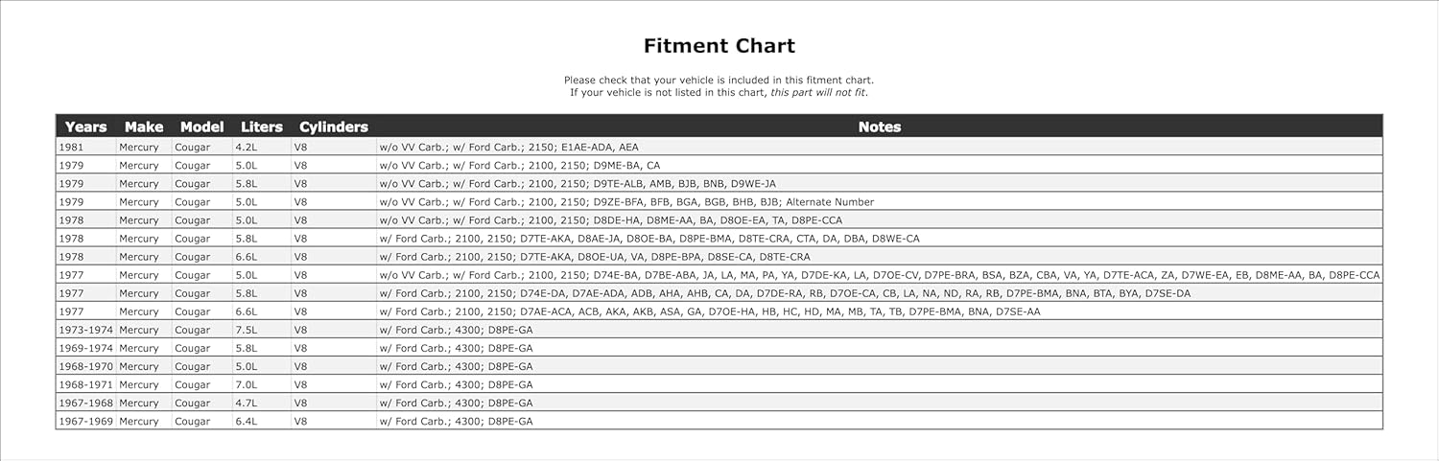Click notes ending with Alternate Number

[x=626, y=202]
